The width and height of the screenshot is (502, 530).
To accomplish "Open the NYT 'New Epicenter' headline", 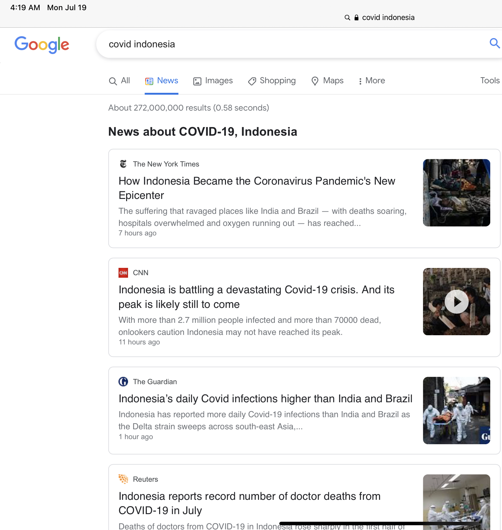I will click(257, 188).
